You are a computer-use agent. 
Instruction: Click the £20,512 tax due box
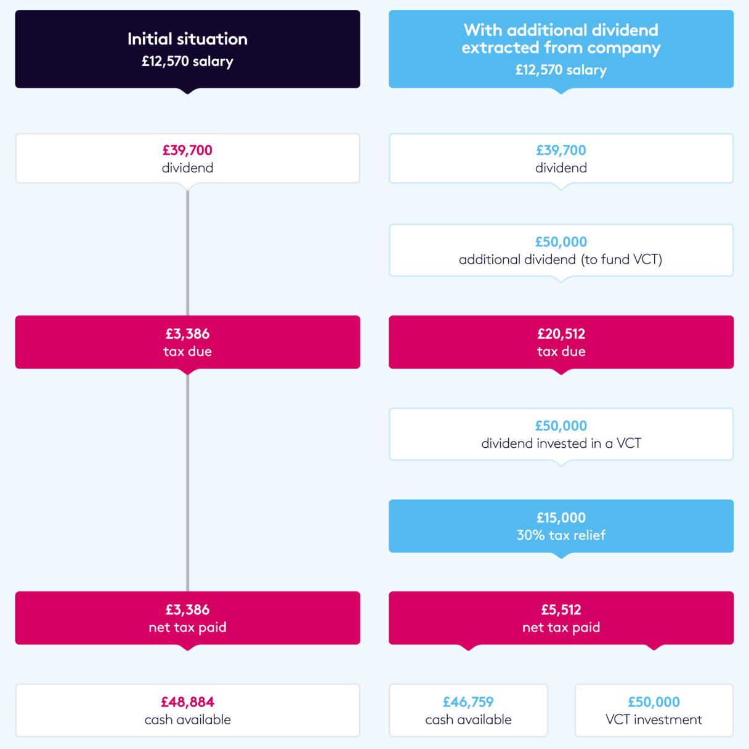561,342
